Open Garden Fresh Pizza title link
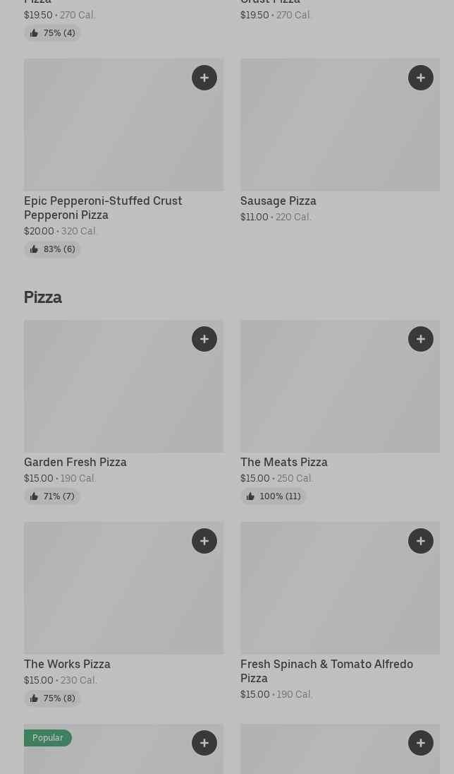Screen dimensions: 454x774 [75, 462]
